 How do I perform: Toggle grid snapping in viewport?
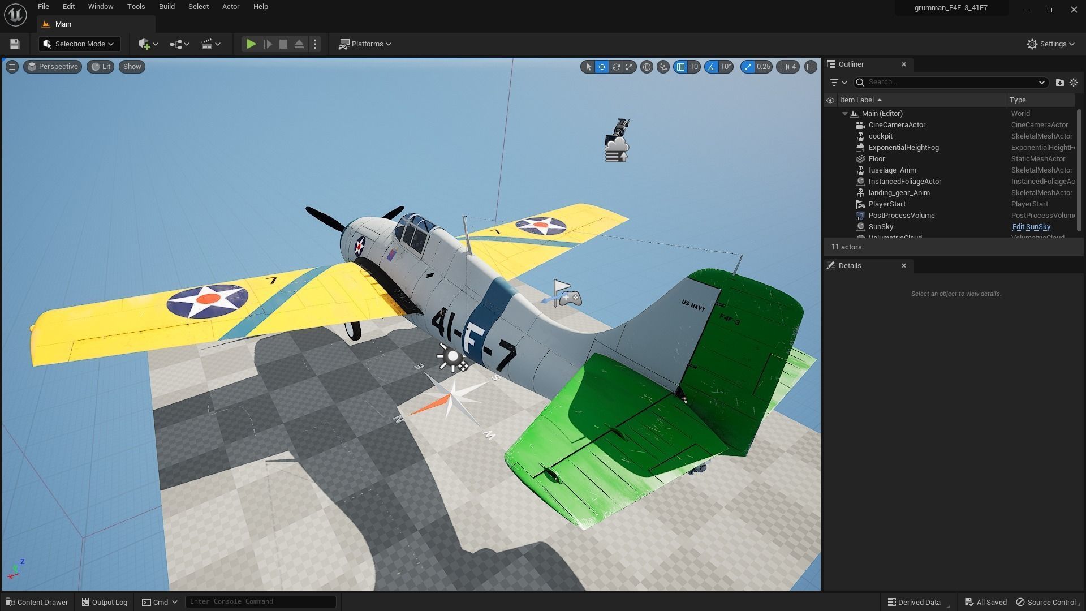point(680,67)
